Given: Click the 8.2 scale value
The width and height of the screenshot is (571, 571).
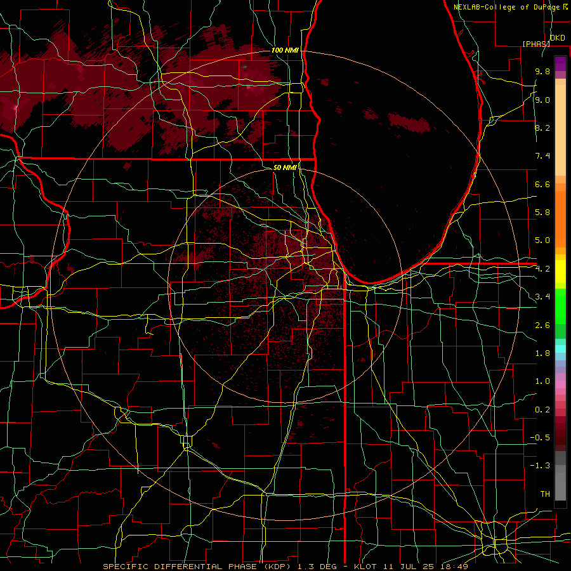Looking at the screenshot, I should [542, 128].
